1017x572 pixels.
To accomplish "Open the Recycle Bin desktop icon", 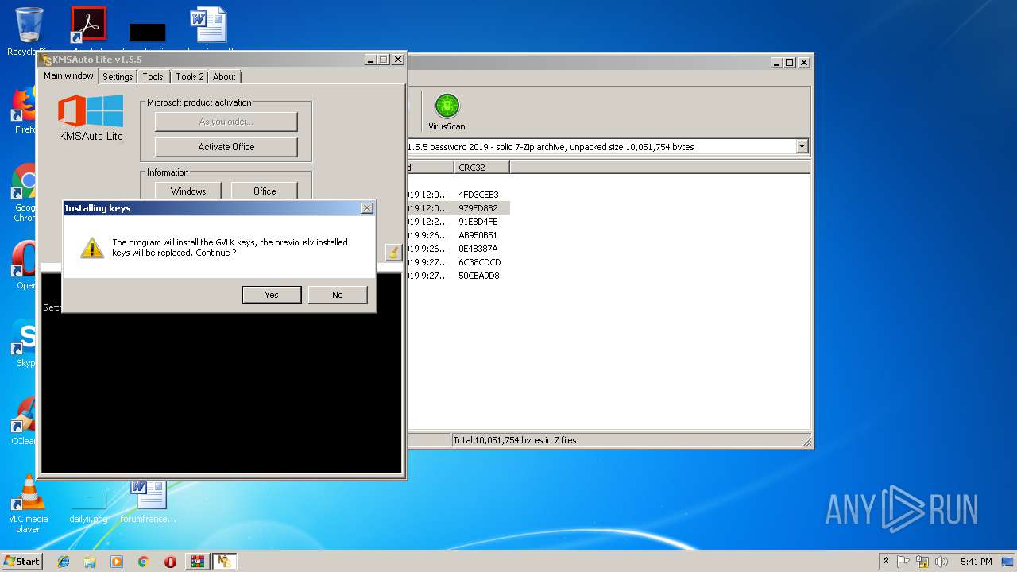I will [x=28, y=30].
